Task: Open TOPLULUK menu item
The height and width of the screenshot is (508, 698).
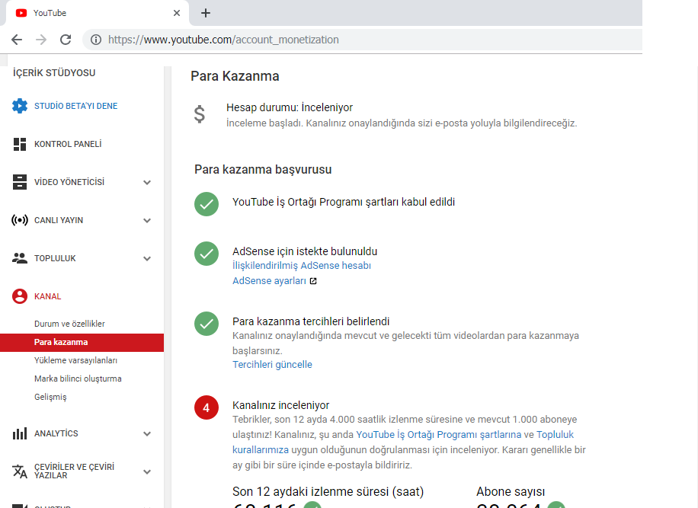Action: (55, 258)
